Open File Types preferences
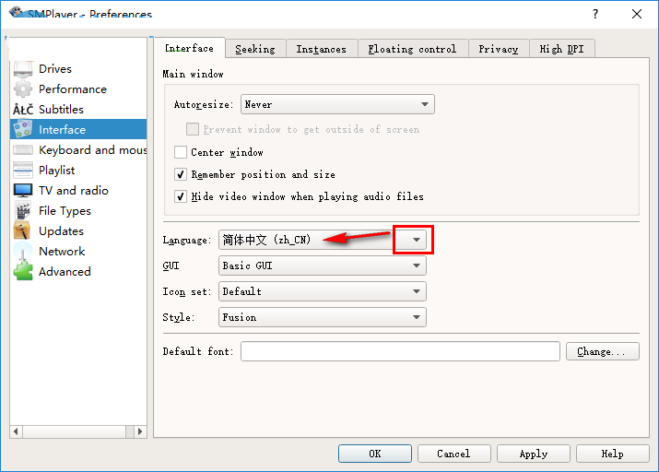The width and height of the screenshot is (659, 472). [78, 210]
